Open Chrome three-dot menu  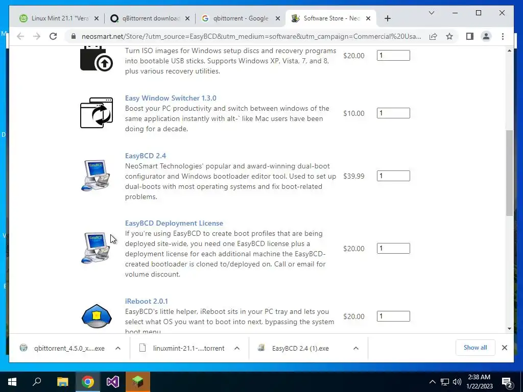coord(503,36)
